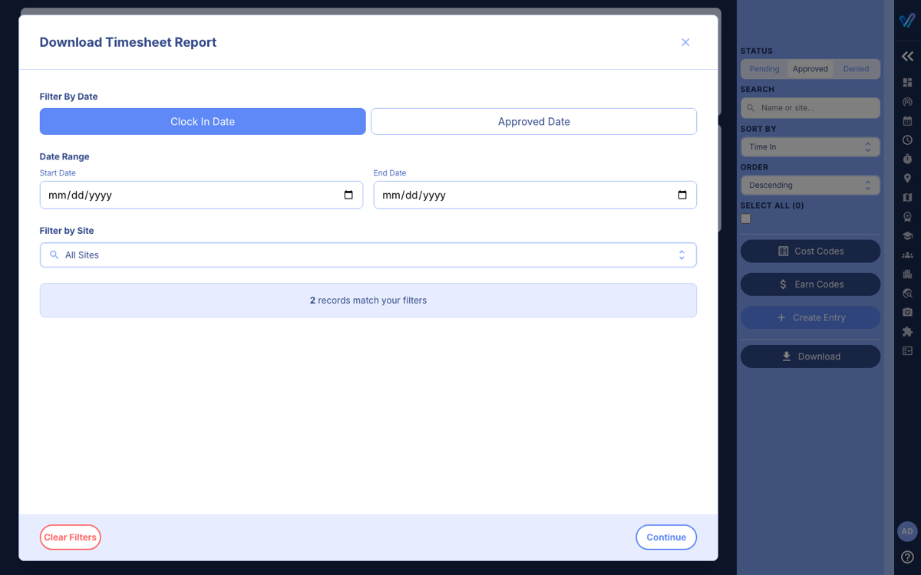This screenshot has height=575, width=921.
Task: Open the clock icon in sidebar
Action: point(907,140)
